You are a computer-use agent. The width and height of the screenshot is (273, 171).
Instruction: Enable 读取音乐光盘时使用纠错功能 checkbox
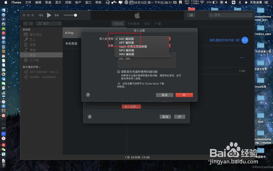[x=118, y=71]
